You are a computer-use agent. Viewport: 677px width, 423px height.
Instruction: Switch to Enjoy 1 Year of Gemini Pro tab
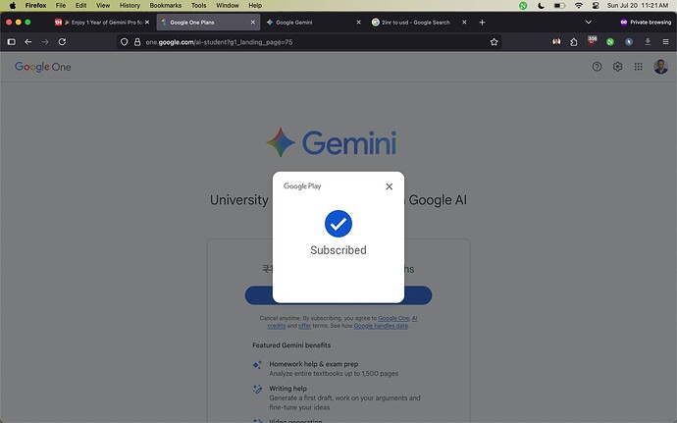point(102,22)
